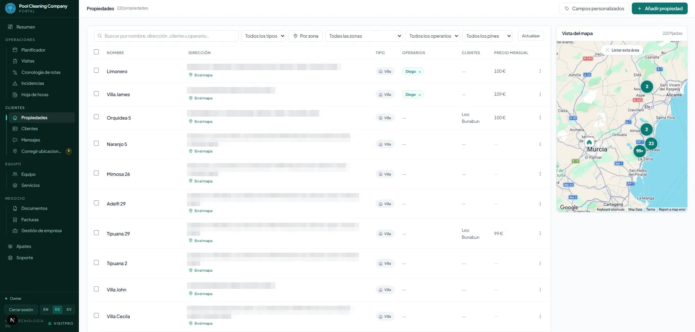Click the 99+ cluster marker on map

coord(639,151)
